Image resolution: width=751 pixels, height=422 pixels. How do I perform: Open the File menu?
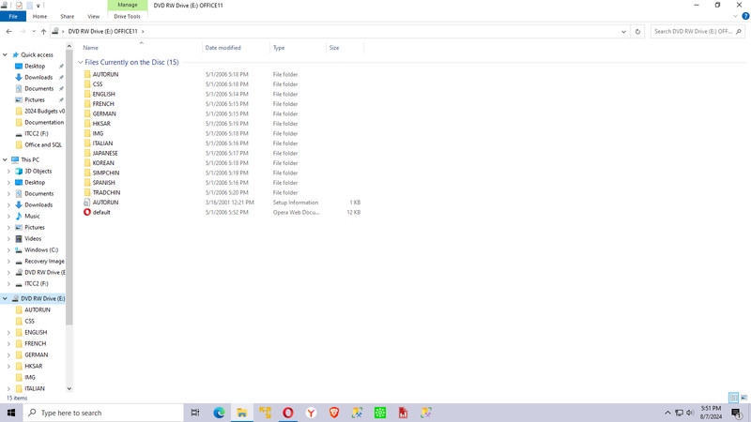(x=13, y=16)
